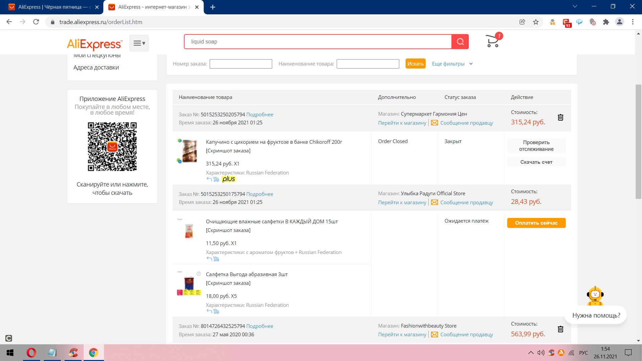Go to Fashionwithbeauty Store via Перейти к магазину
Viewport: 642px width, 361px height.
pyautogui.click(x=402, y=335)
